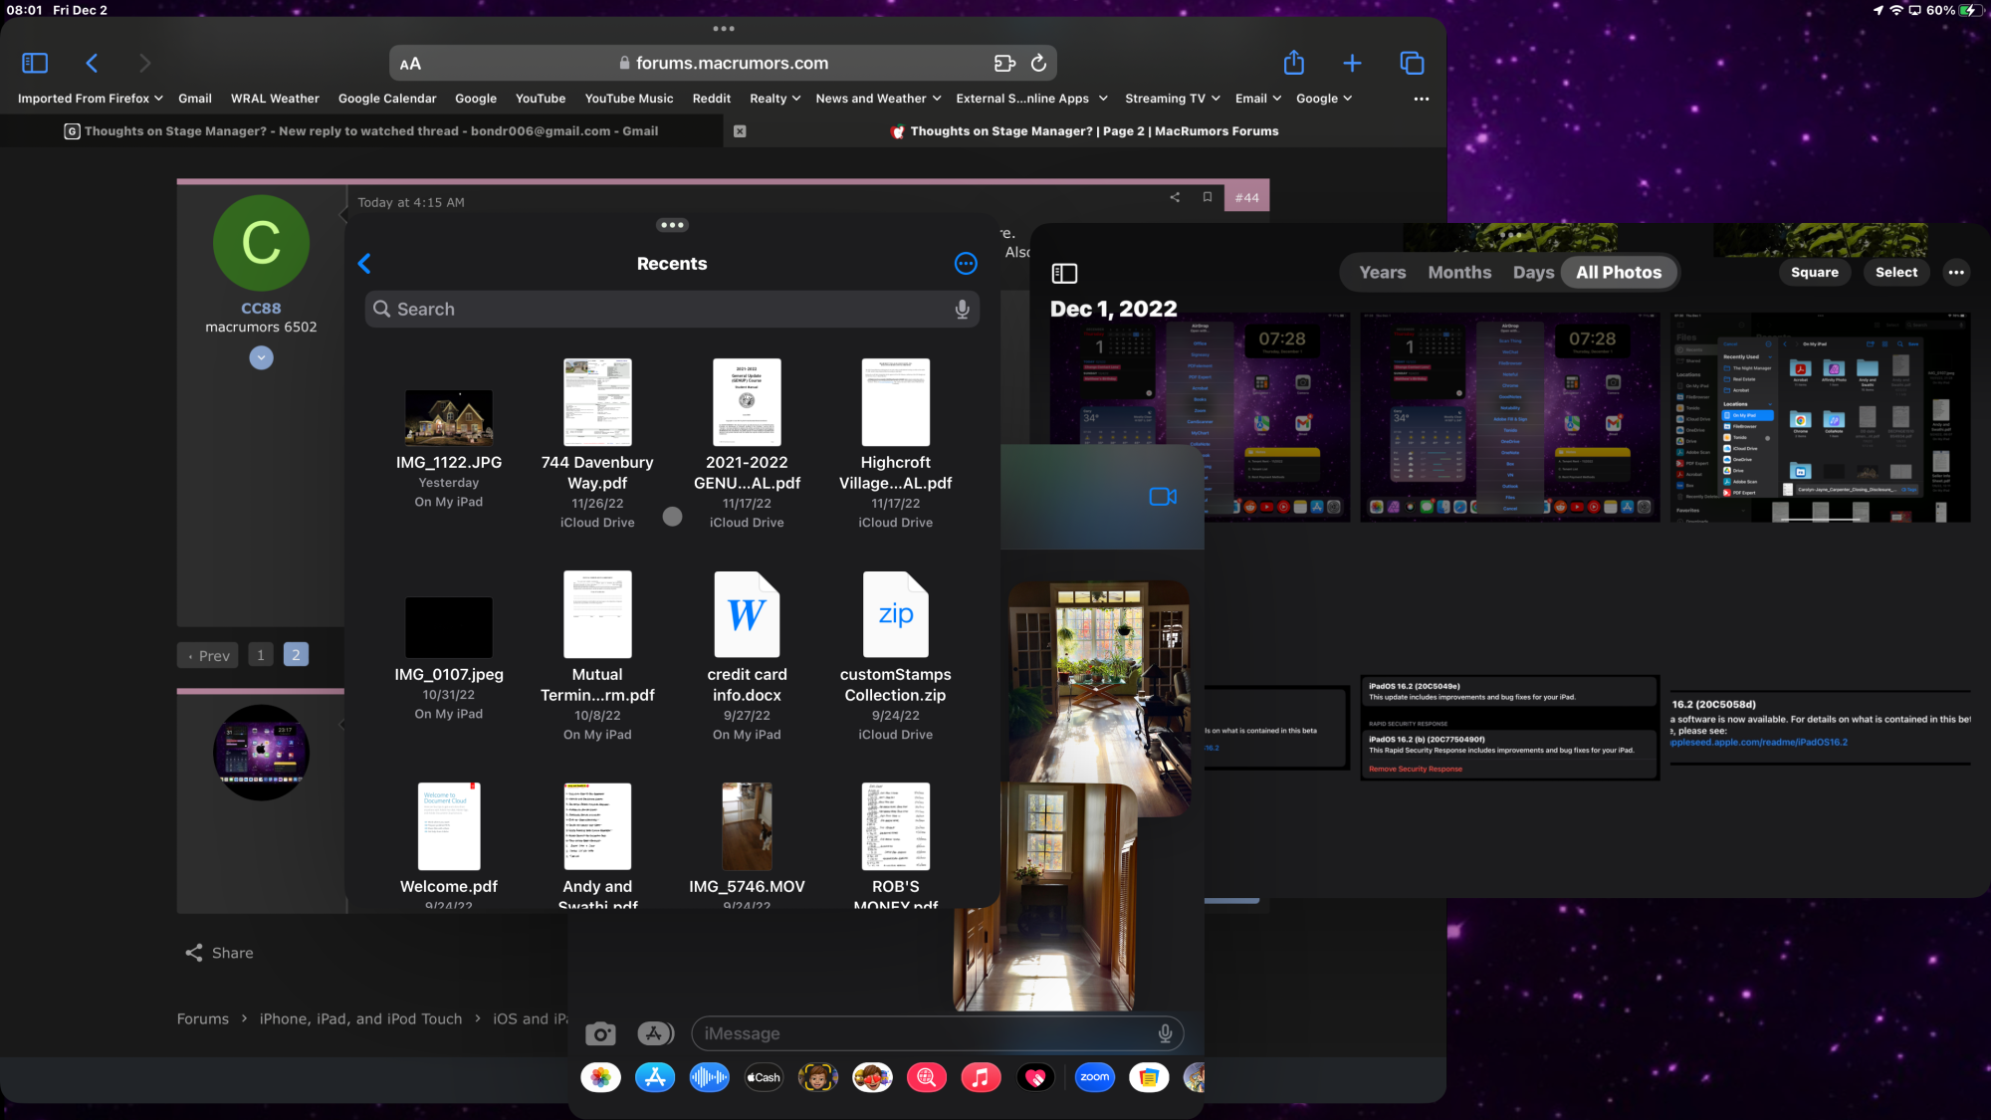This screenshot has width=1991, height=1120.
Task: Share forum post #44
Action: pos(1175,197)
